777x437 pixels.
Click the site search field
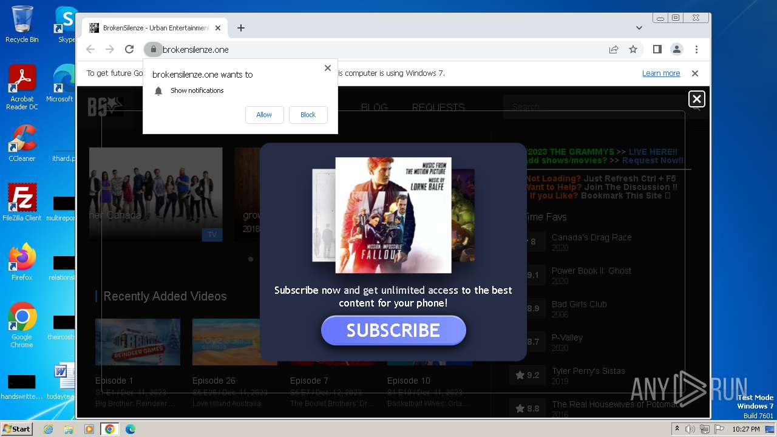598,107
